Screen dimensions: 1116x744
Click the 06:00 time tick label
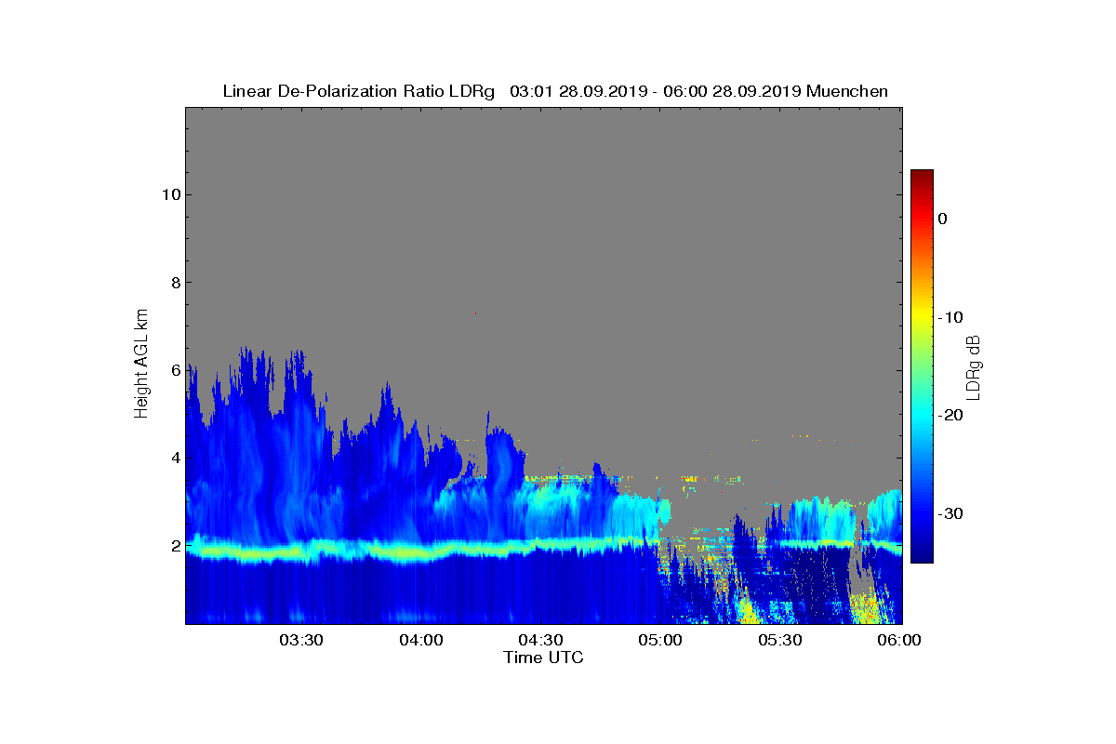click(899, 640)
